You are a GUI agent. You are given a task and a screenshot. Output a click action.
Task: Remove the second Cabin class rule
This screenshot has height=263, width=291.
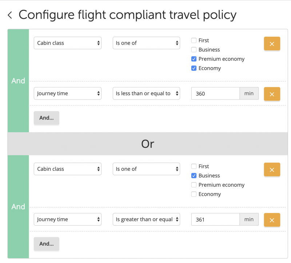click(272, 170)
